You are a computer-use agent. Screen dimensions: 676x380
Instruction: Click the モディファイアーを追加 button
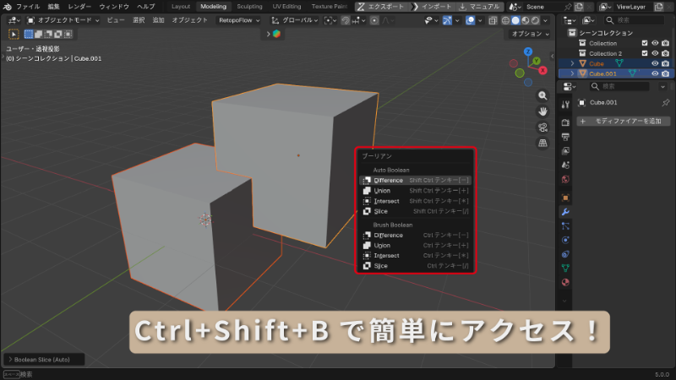pyautogui.click(x=624, y=122)
